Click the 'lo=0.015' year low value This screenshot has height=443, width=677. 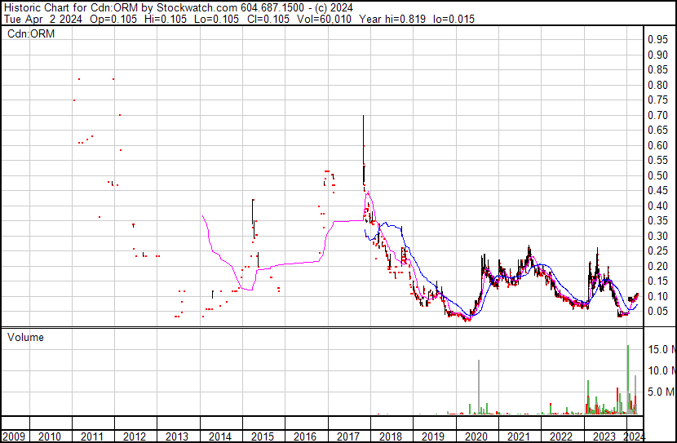tap(454, 19)
